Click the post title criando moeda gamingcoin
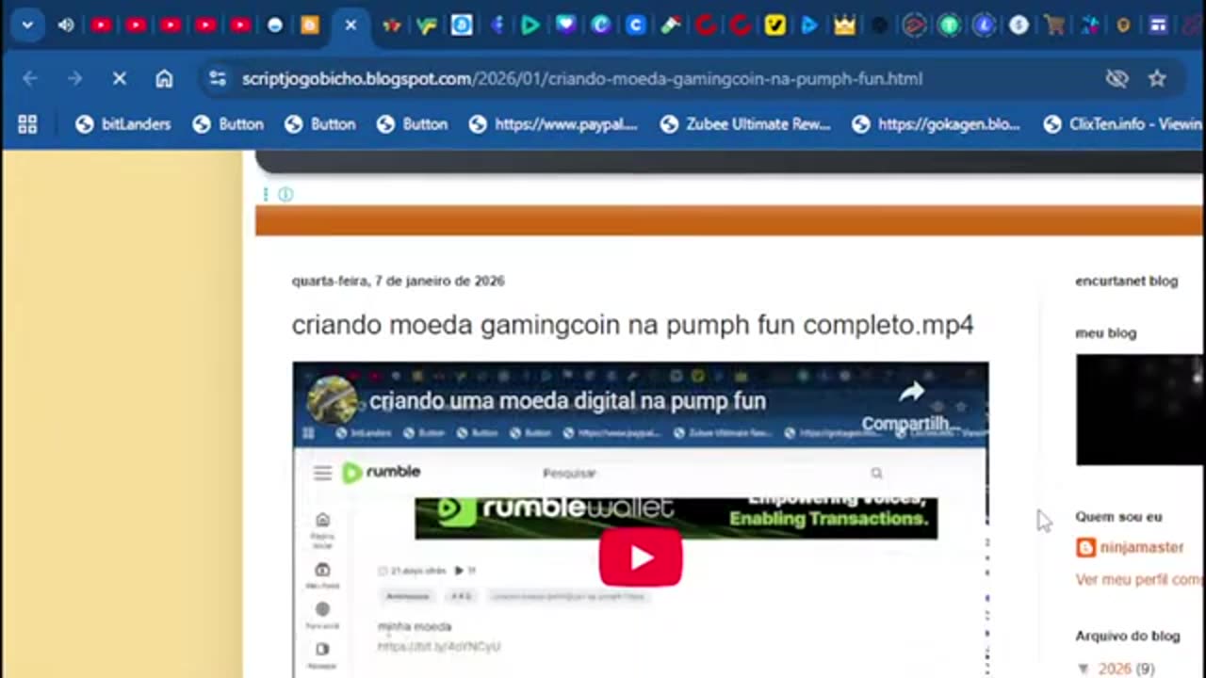This screenshot has height=678, width=1206. click(632, 325)
